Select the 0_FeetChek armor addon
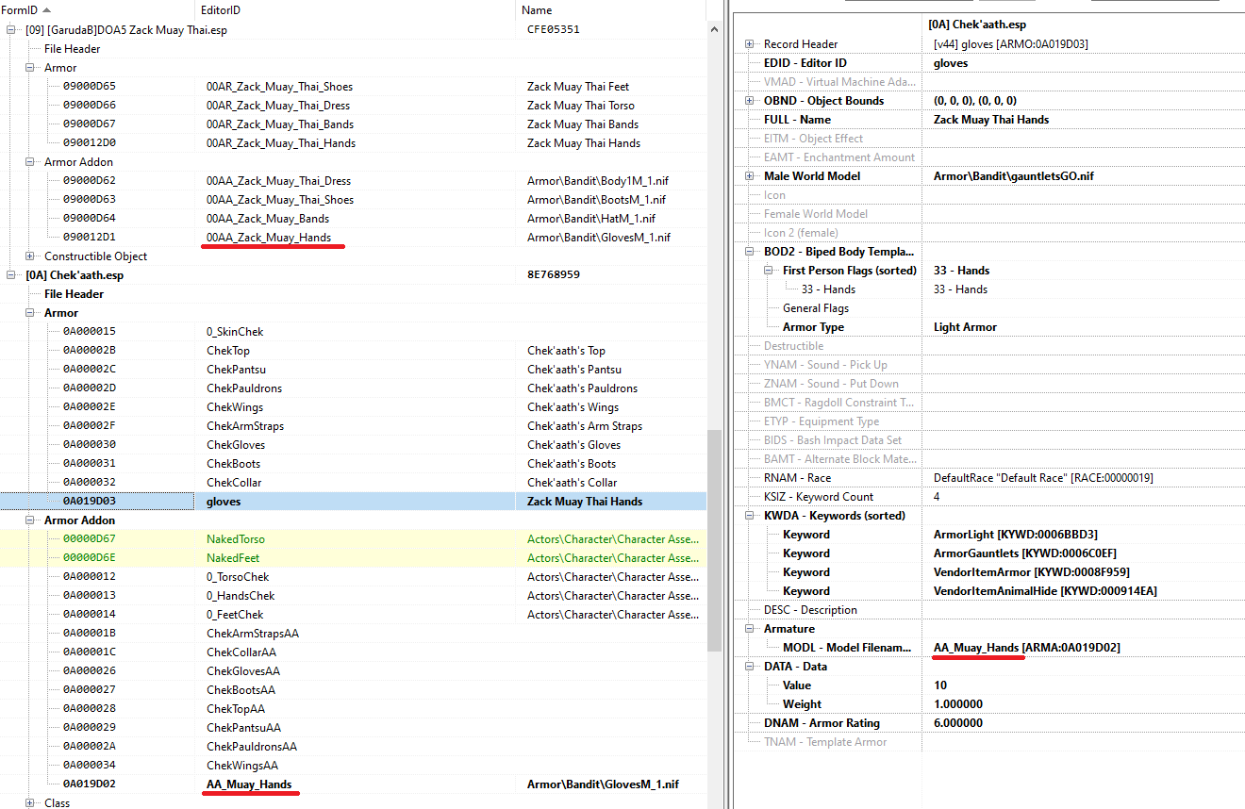The image size is (1245, 809). (353, 615)
